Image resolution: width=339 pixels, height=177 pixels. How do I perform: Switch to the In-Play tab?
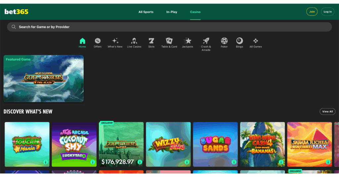click(x=172, y=12)
